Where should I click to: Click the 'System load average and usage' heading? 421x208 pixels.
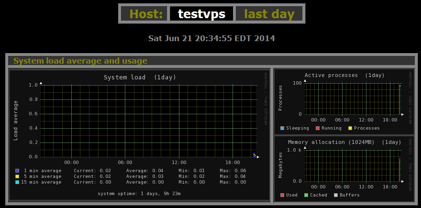80,61
